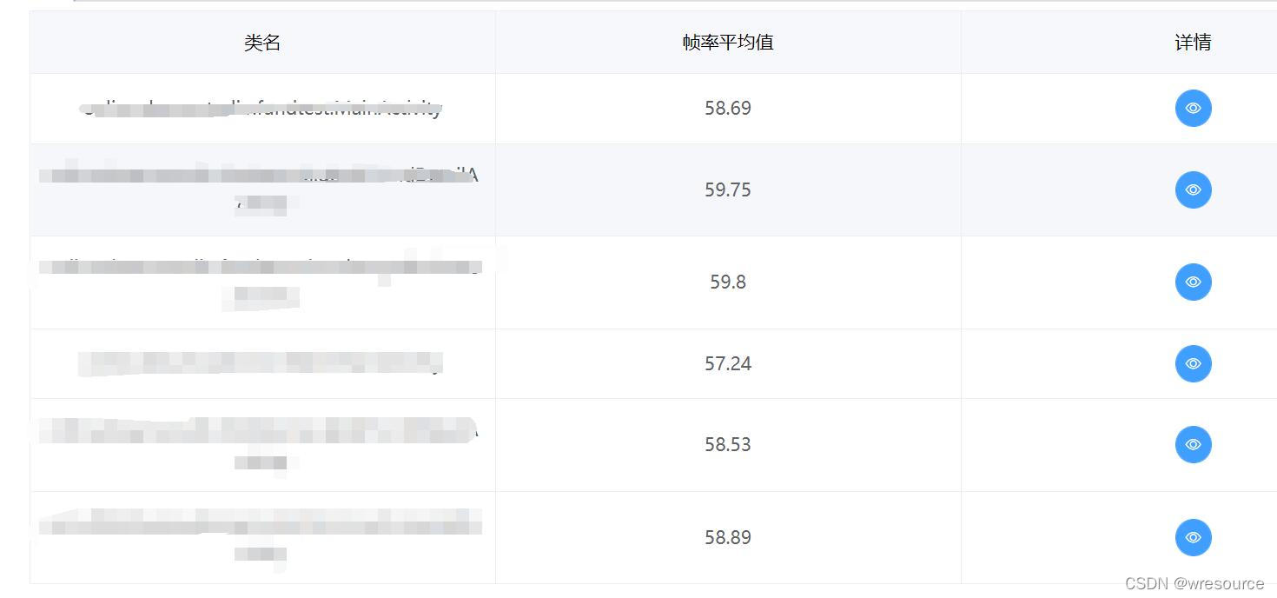This screenshot has width=1277, height=598.
Task: Click the MainActivity class name cell
Action: 261,108
